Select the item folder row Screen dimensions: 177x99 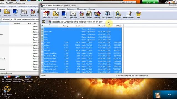[82, 37]
